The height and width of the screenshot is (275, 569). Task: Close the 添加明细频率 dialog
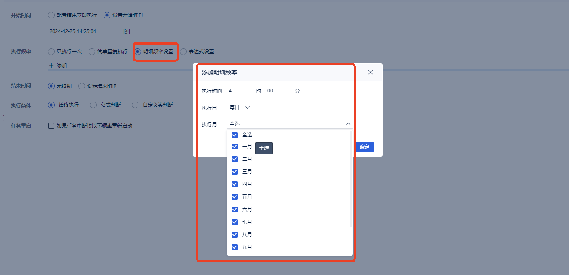[x=371, y=72]
